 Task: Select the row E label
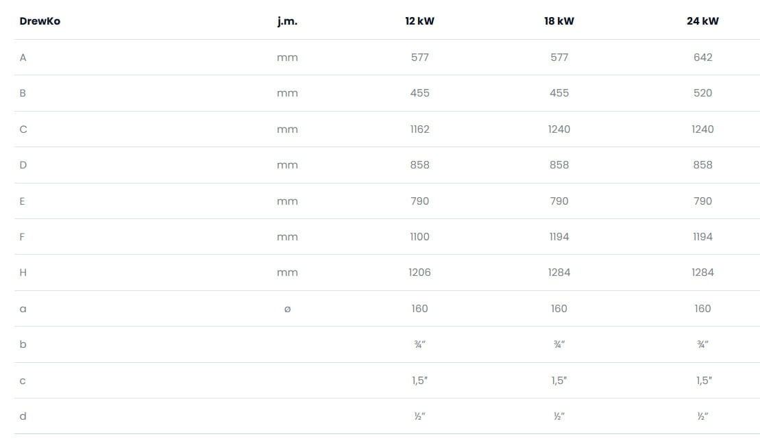pos(23,201)
